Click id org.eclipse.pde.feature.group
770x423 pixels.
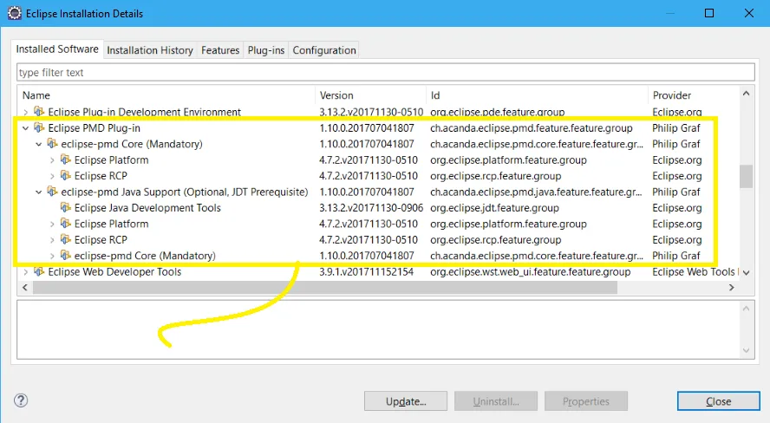pos(498,113)
